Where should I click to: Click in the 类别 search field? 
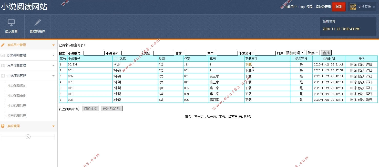(164, 53)
